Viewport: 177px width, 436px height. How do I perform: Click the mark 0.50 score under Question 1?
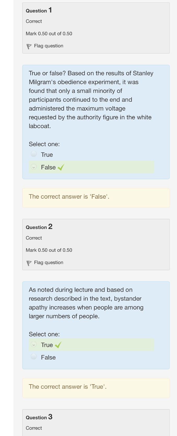(x=49, y=33)
